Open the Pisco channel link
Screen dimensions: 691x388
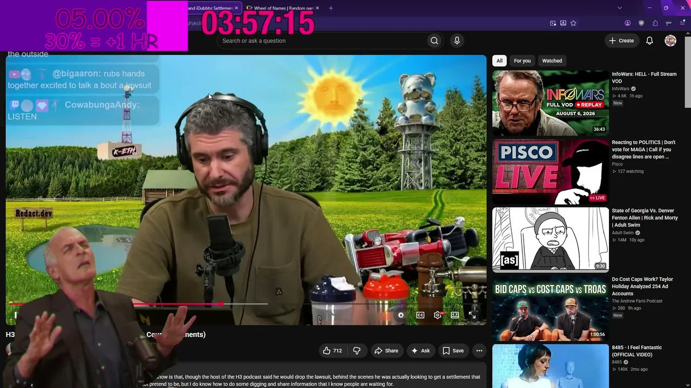[617, 164]
